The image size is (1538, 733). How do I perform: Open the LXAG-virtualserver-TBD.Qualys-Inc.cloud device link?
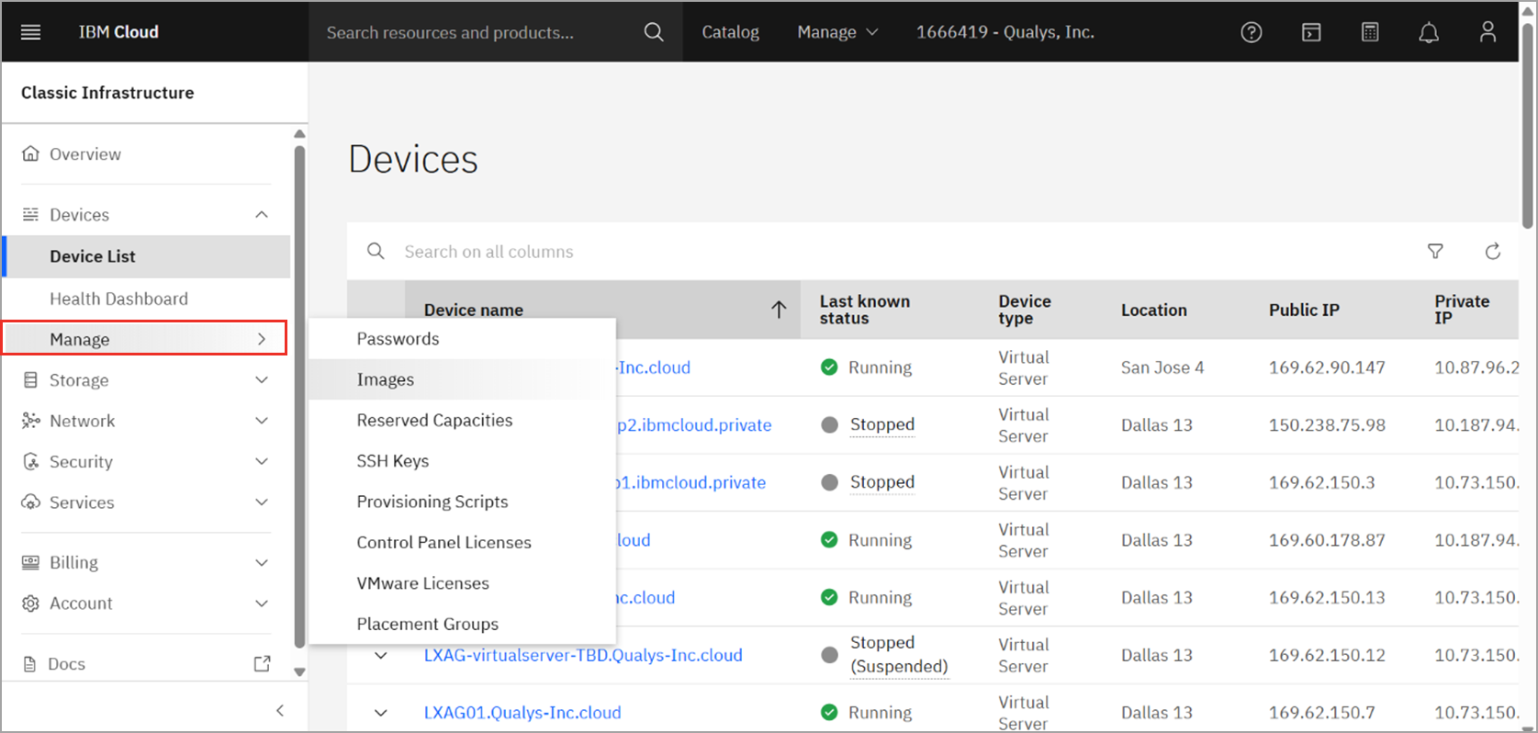[x=583, y=655]
